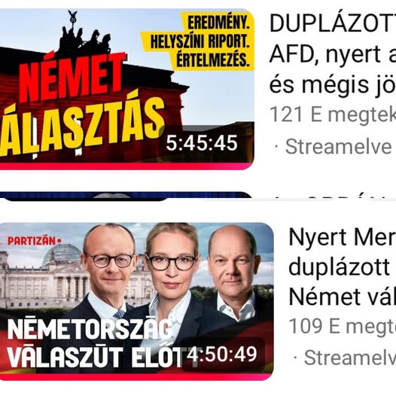Viewport: 396px width, 396px height.
Task: Click the Streamelve label of second video
Action: click(350, 358)
